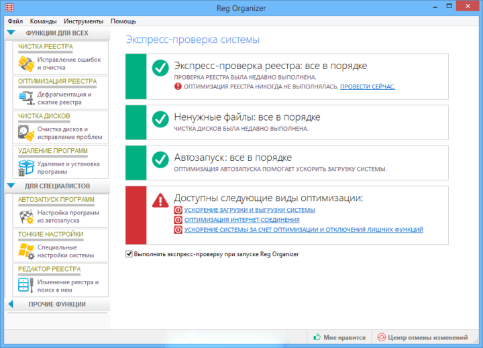483x348 pixels.
Task: Click 'Ненужные файлы: все в порядке' heading
Action: [247, 117]
